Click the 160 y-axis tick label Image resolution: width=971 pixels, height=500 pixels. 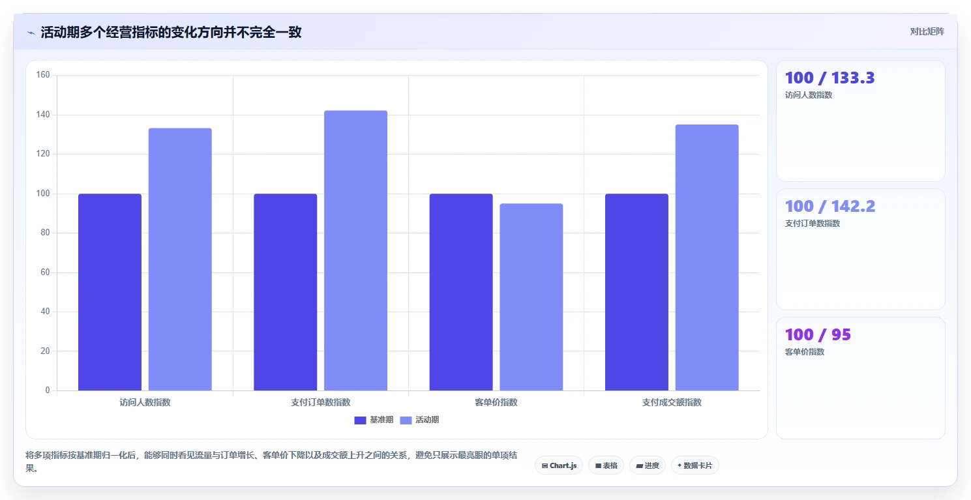click(43, 75)
